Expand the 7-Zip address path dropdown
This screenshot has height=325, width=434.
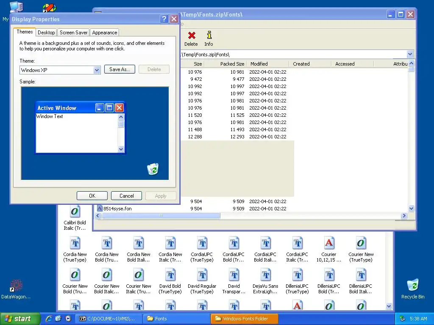tap(410, 54)
